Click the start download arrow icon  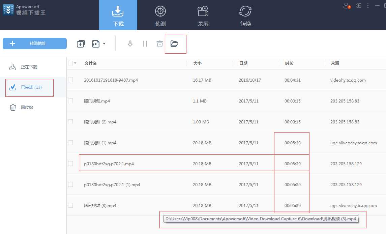point(130,44)
